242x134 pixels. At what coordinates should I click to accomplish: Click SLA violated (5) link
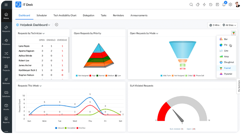[x=176, y=129]
